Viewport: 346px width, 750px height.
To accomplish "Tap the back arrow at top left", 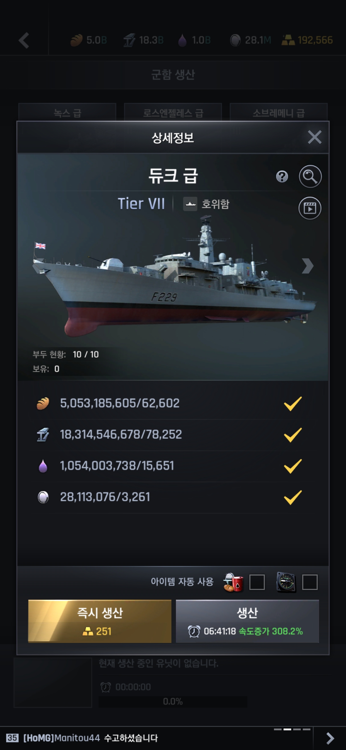I will [x=24, y=40].
